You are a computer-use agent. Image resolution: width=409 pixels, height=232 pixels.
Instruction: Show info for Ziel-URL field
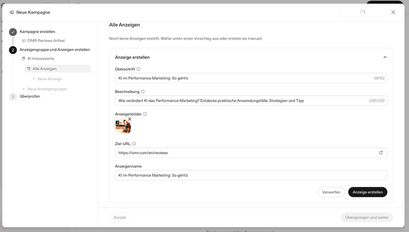tap(134, 144)
